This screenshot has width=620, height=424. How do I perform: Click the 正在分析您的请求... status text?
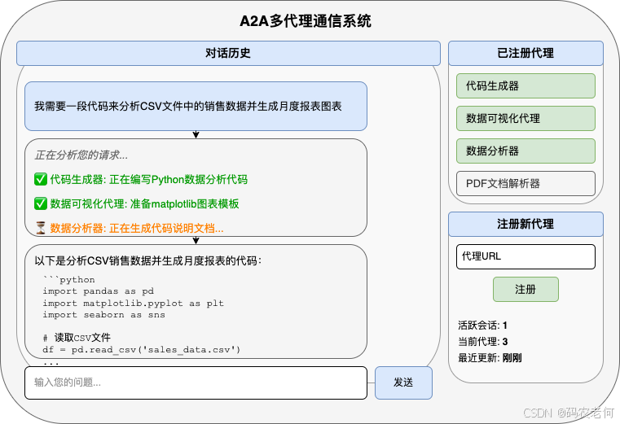coord(81,155)
